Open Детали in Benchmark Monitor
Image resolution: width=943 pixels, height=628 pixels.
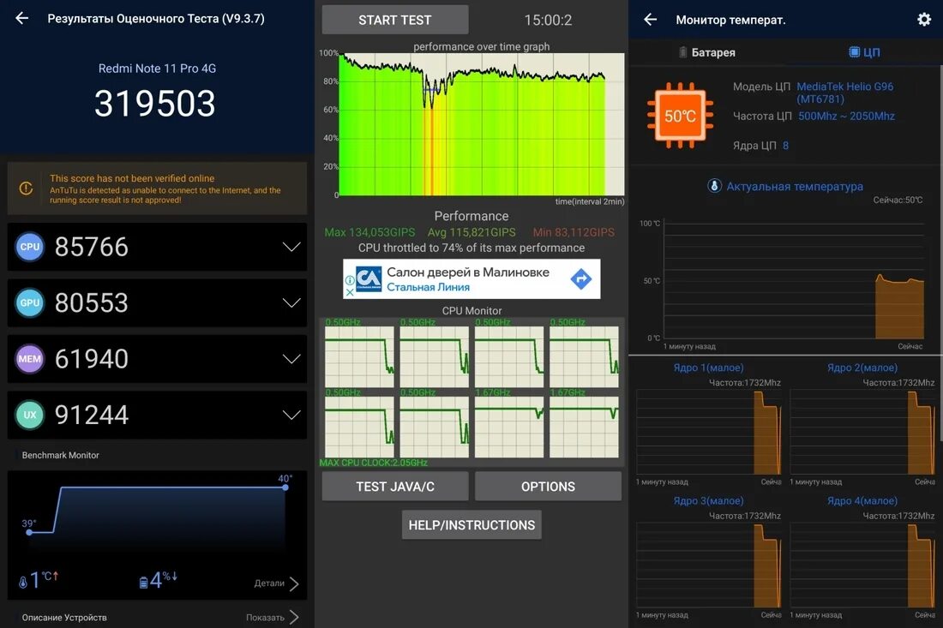click(x=279, y=583)
